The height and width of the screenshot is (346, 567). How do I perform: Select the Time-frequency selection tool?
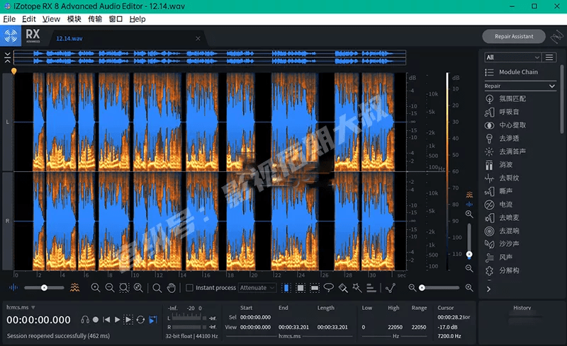[x=300, y=288]
